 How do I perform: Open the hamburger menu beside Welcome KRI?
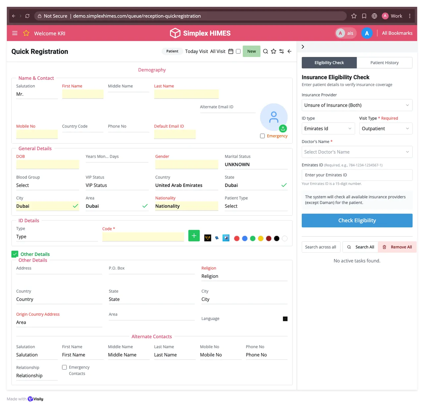click(15, 33)
